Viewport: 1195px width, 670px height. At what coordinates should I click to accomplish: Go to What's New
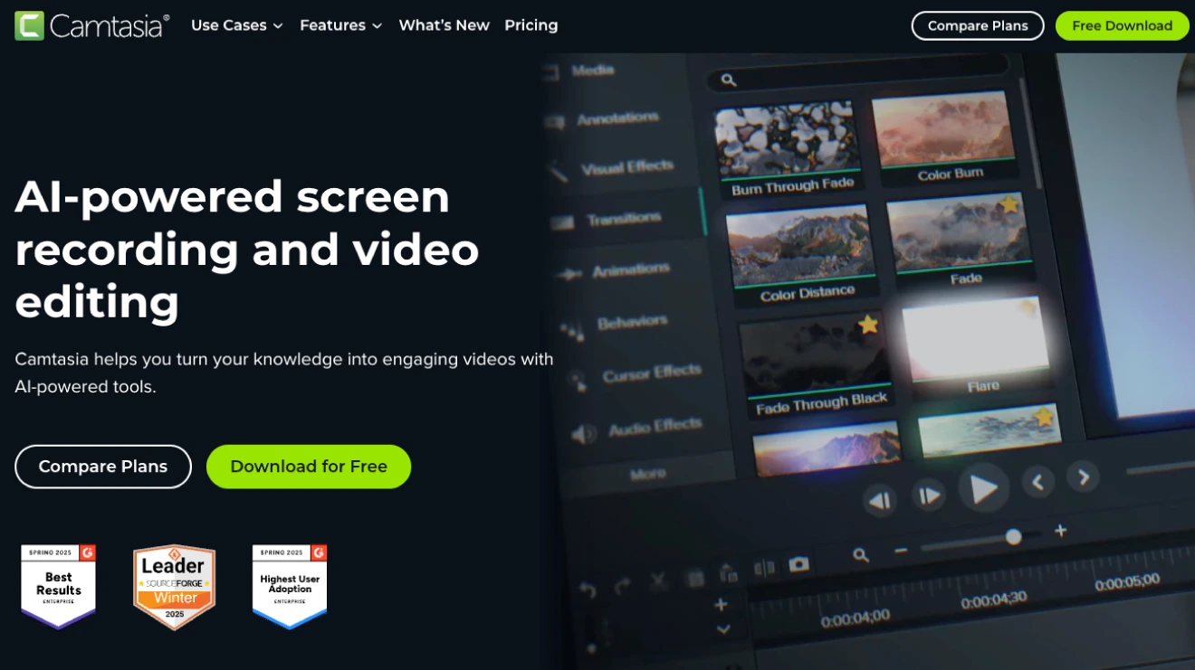[x=445, y=25]
